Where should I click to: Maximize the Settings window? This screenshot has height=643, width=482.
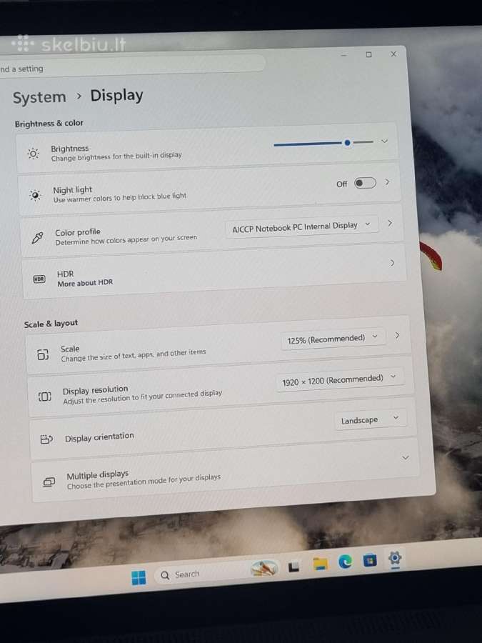(368, 54)
